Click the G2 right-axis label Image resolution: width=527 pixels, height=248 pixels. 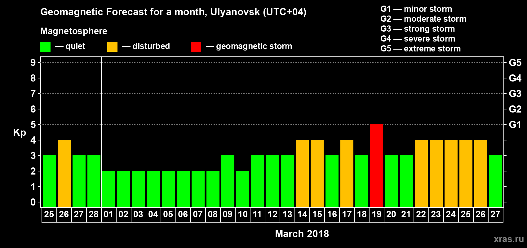pos(515,109)
